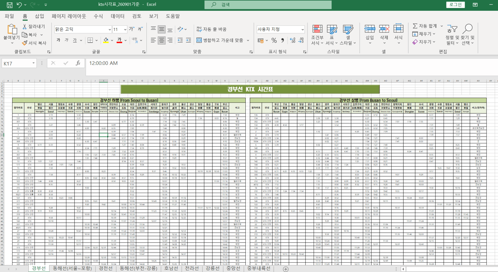Save workbook via title bar icon
Screen dimensions: 498x272
10,5
